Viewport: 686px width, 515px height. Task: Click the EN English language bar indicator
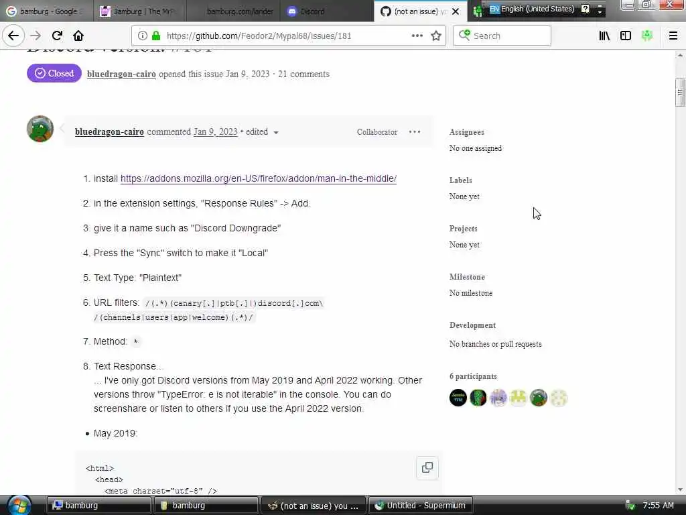(x=531, y=9)
